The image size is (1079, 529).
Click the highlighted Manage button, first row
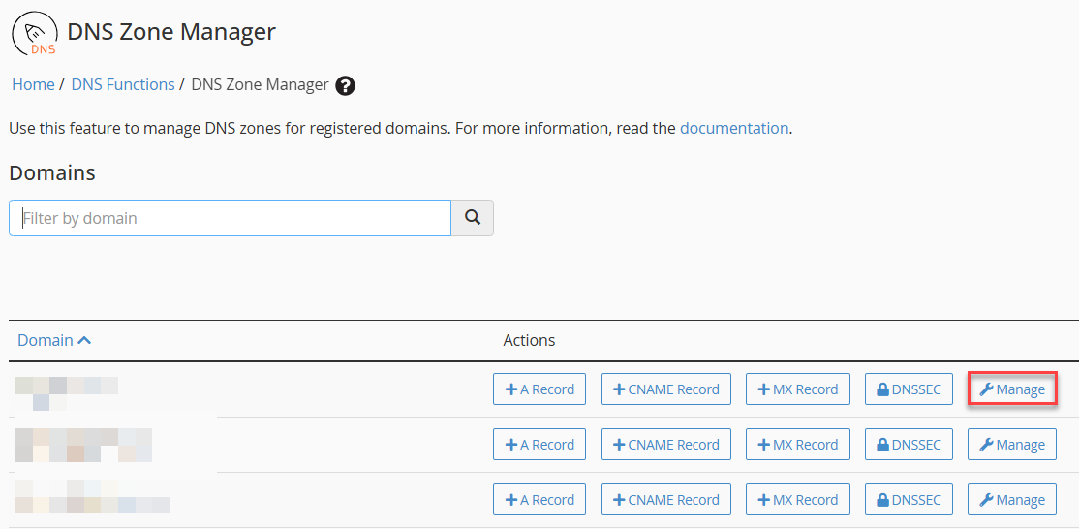(1012, 389)
